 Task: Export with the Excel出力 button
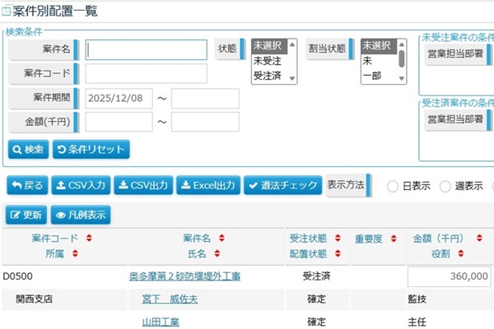tap(208, 185)
